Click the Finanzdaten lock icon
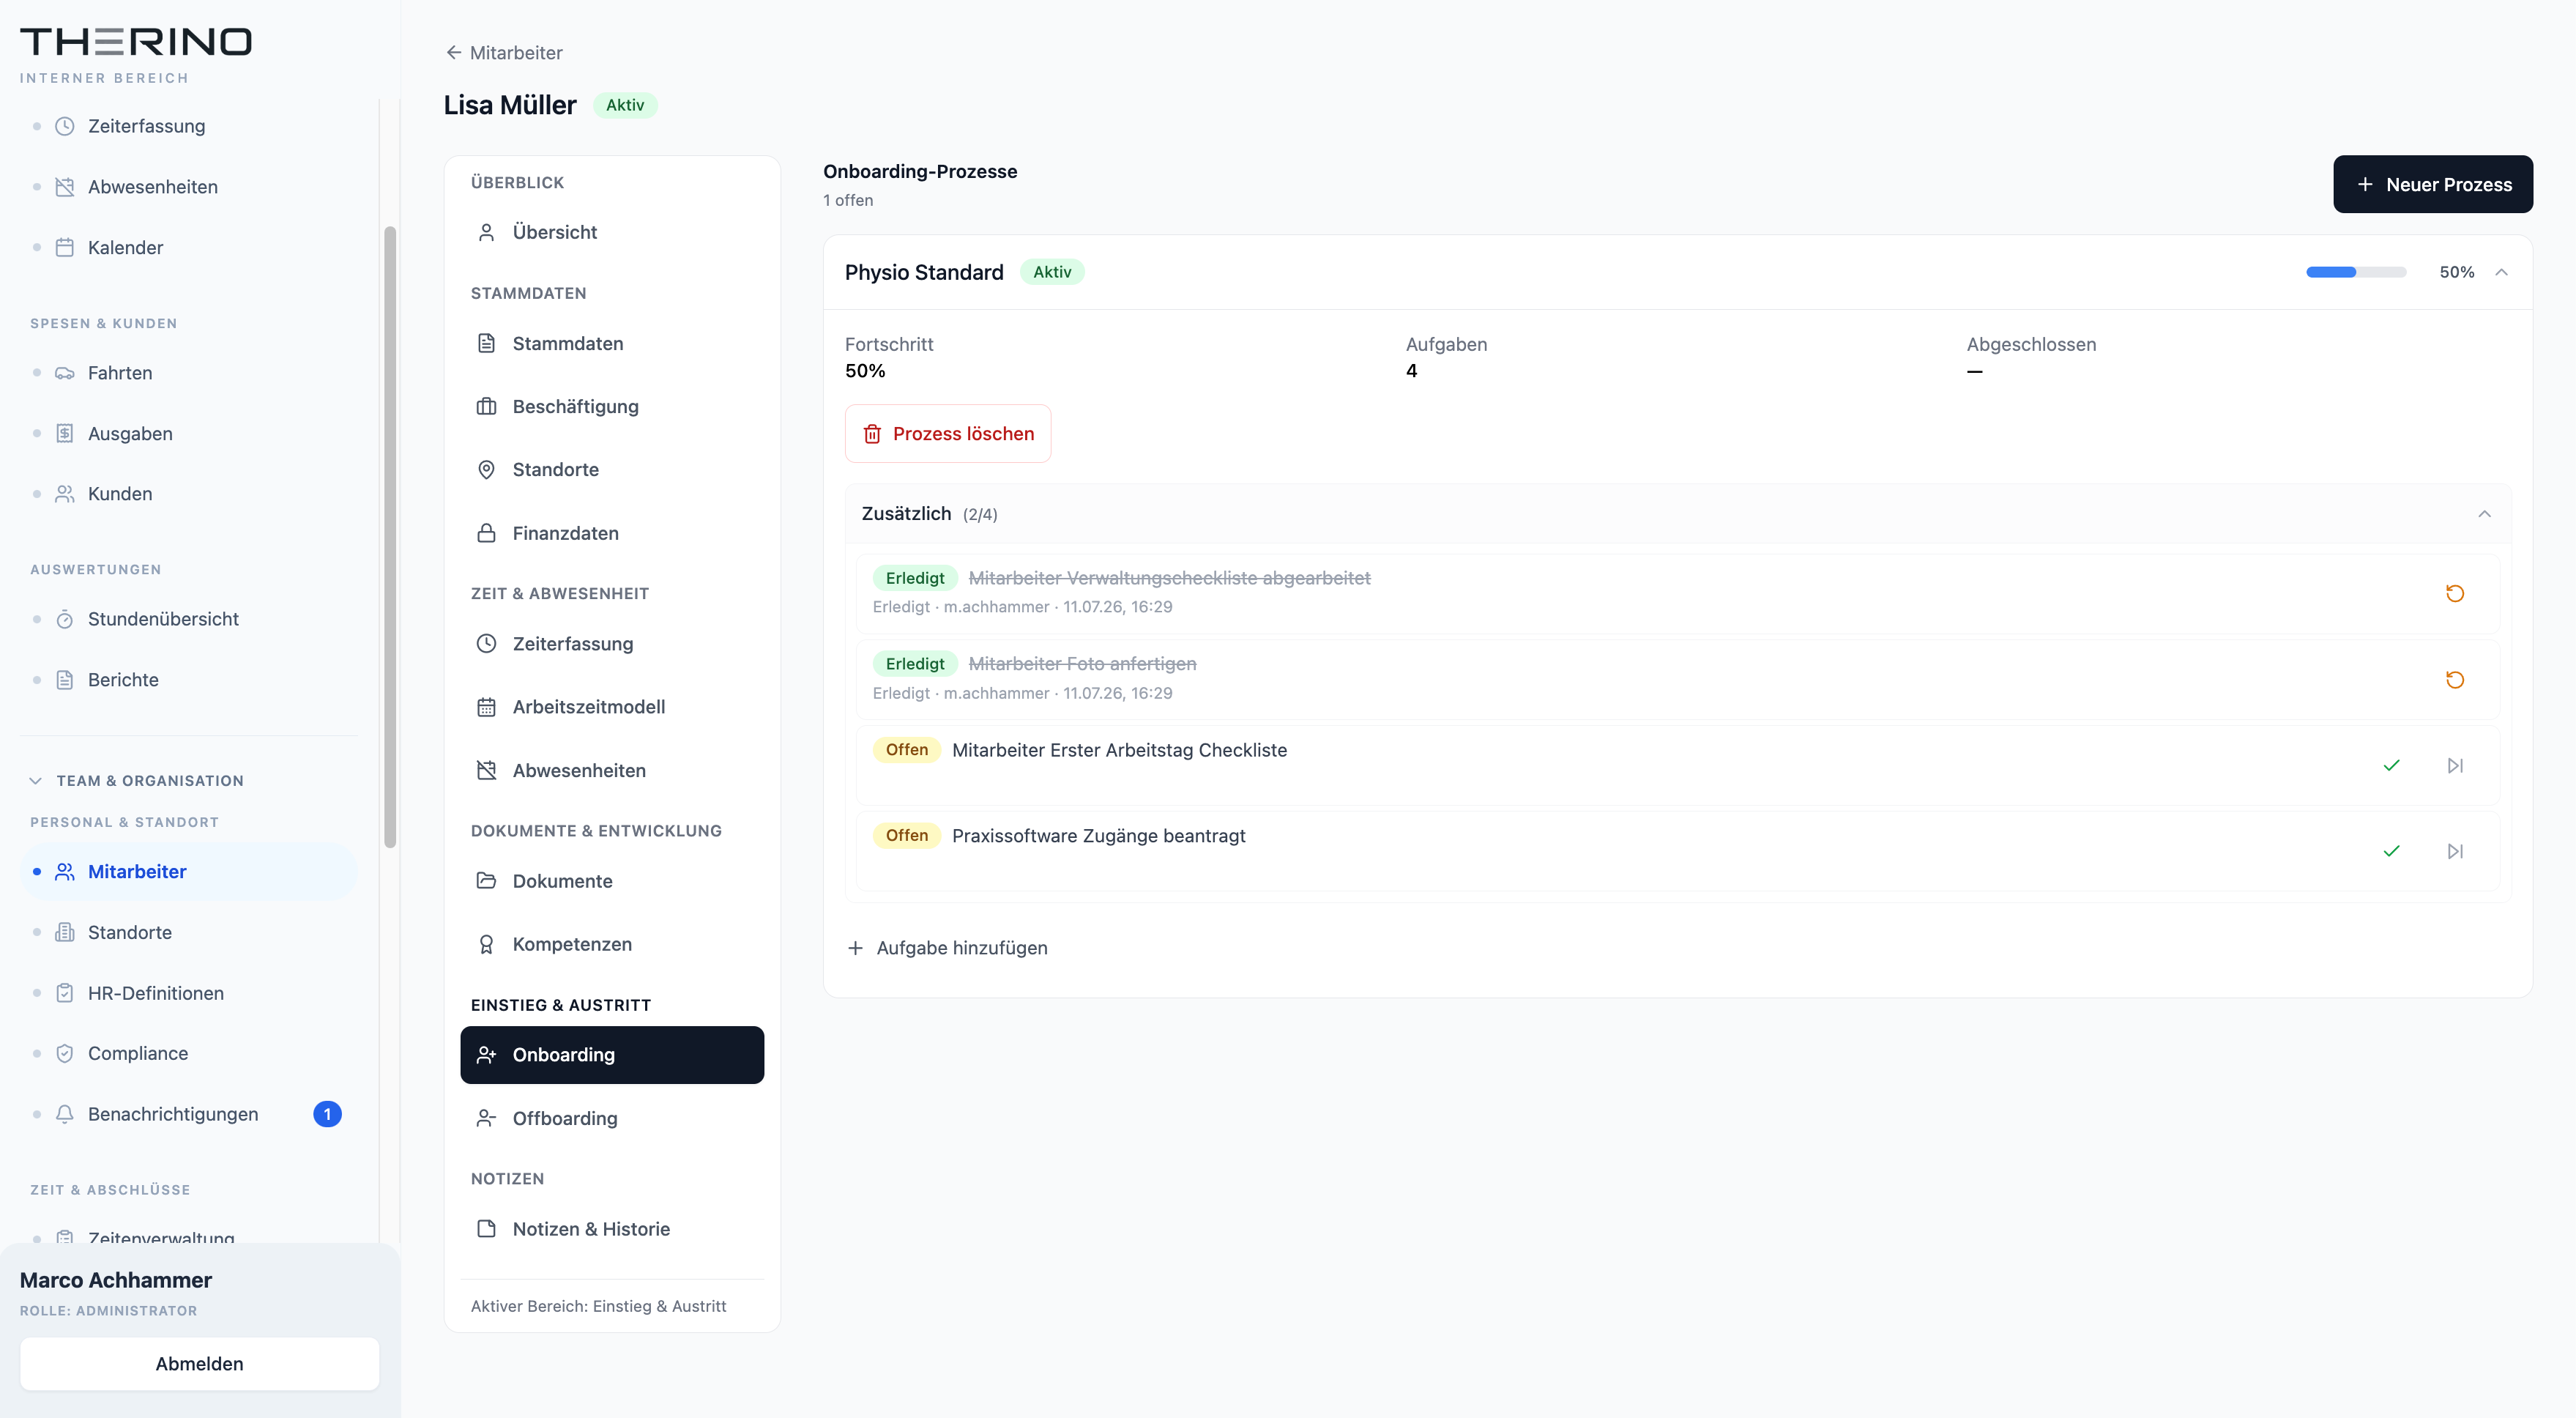 click(x=486, y=533)
